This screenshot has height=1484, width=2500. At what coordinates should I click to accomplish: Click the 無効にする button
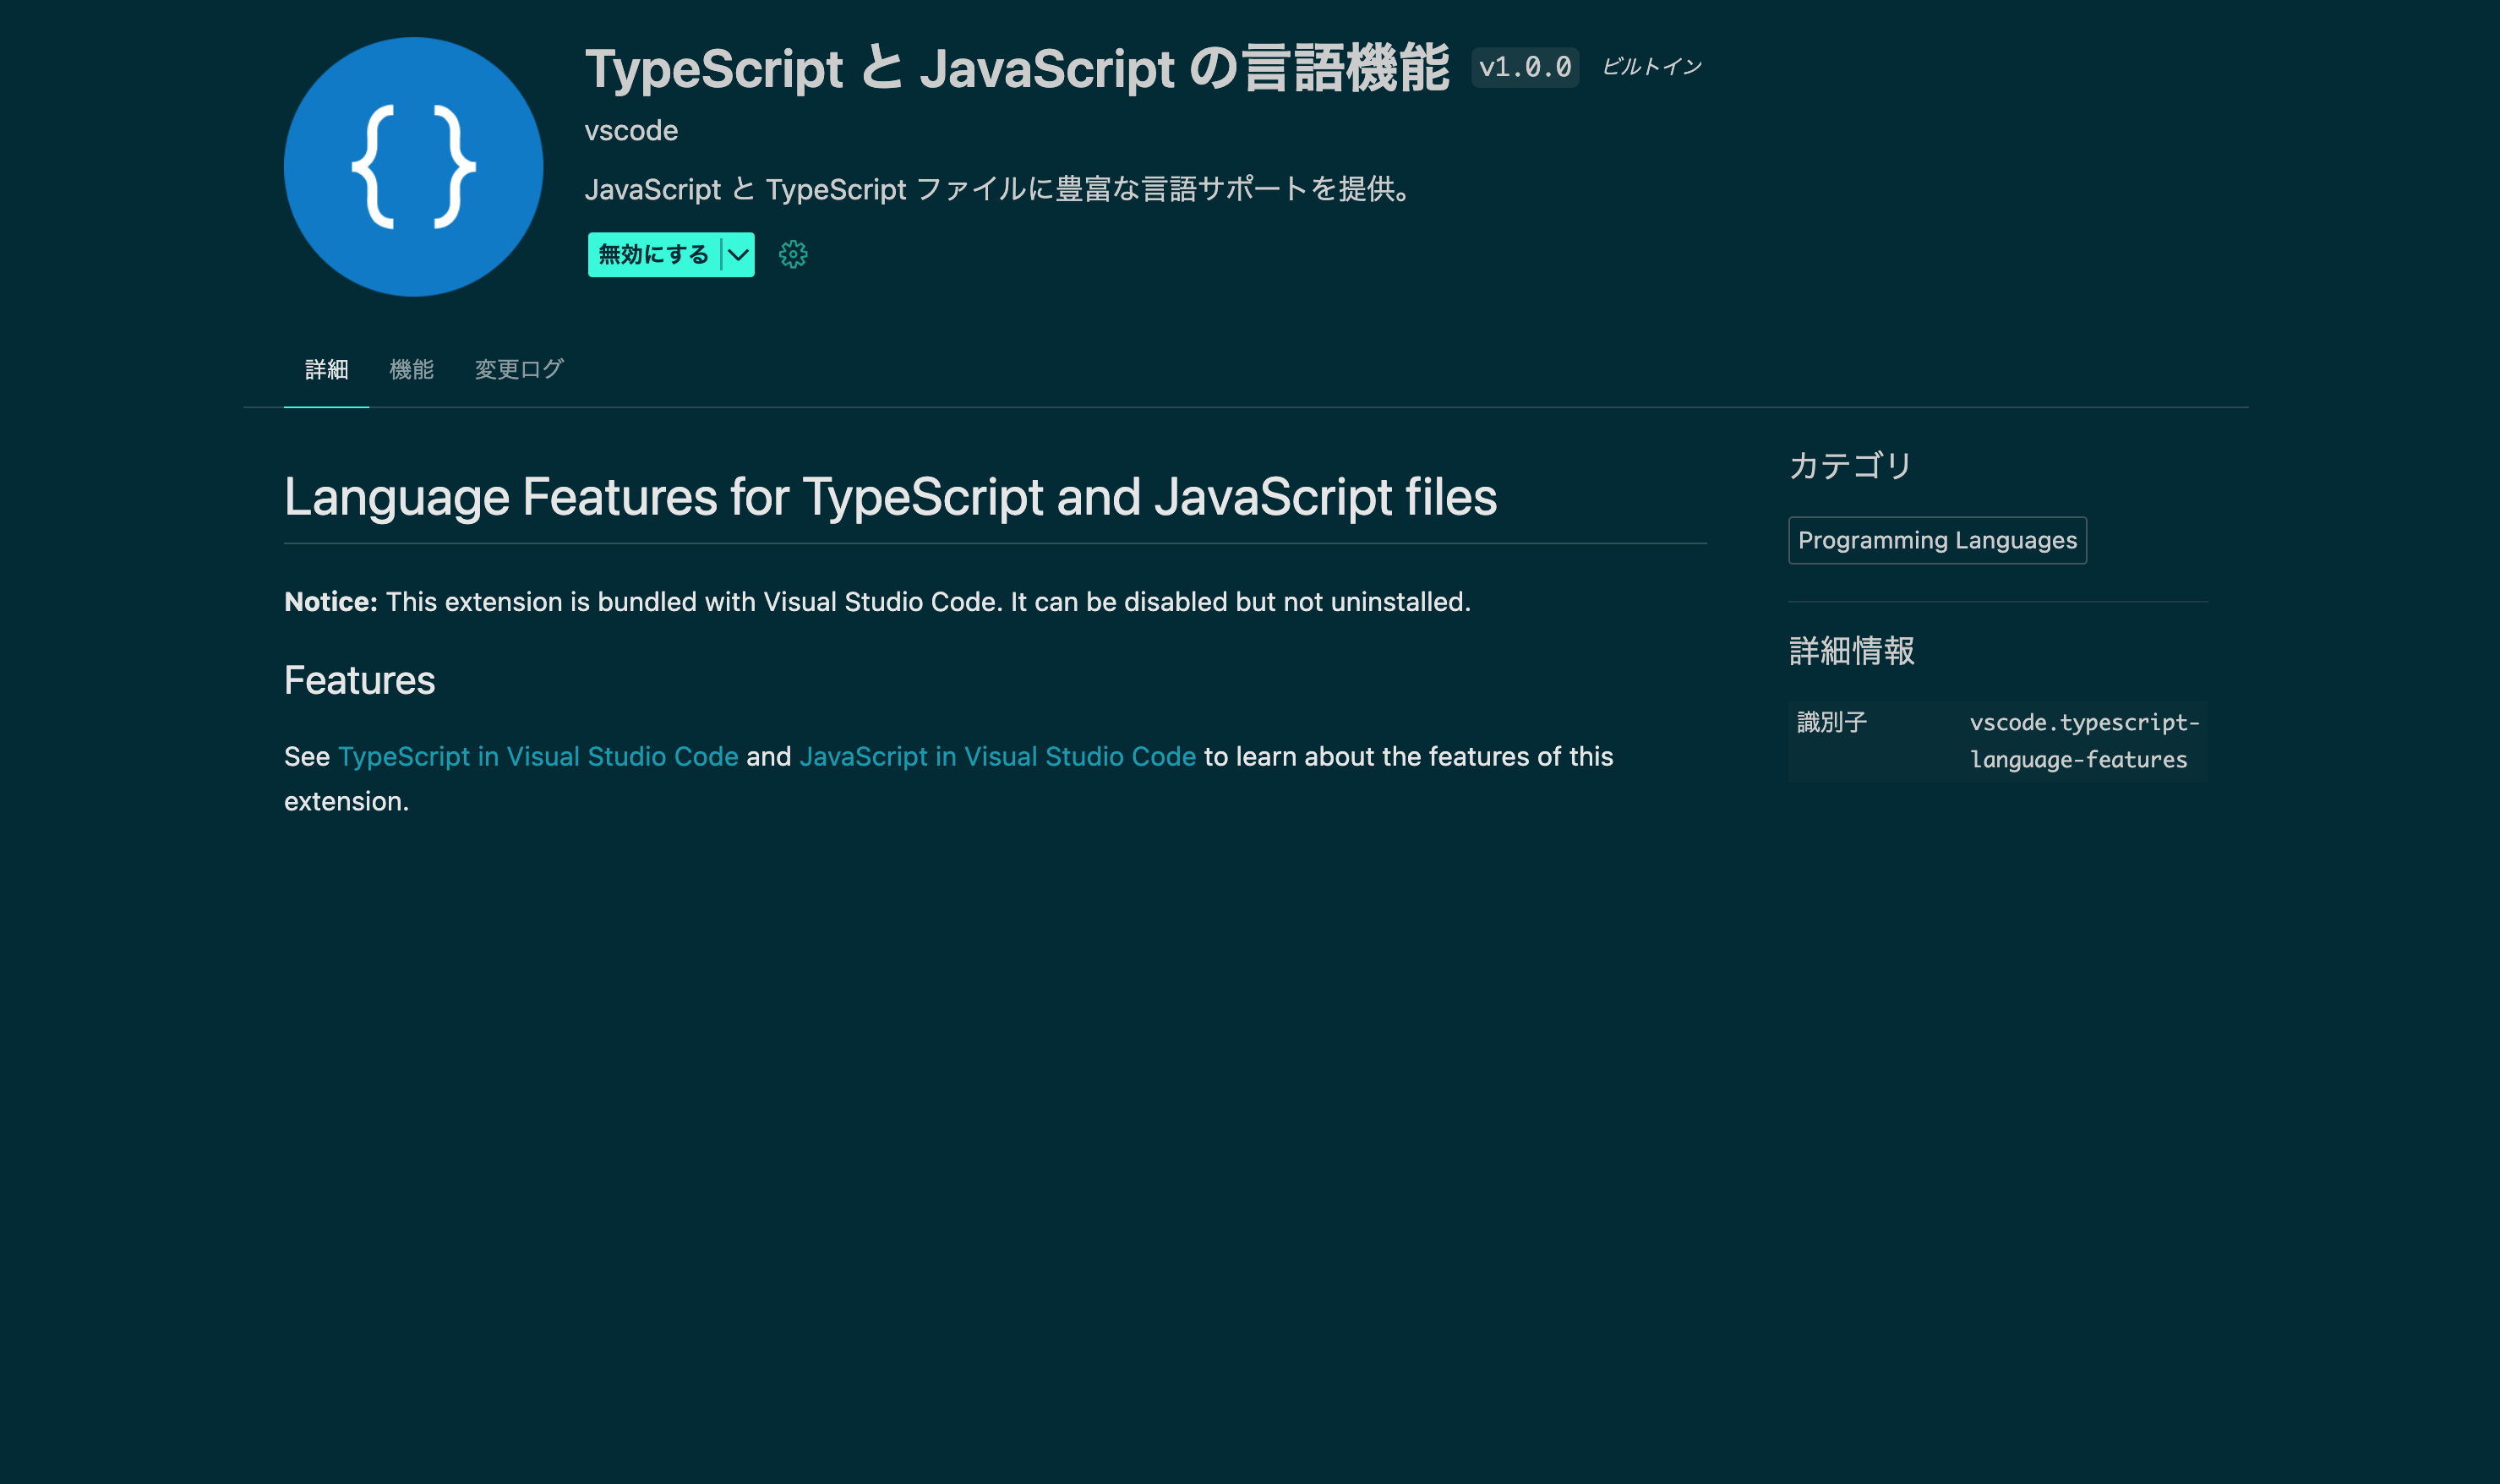click(x=652, y=255)
